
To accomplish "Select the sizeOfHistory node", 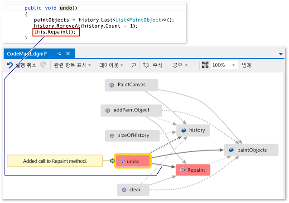I will coord(132,135).
